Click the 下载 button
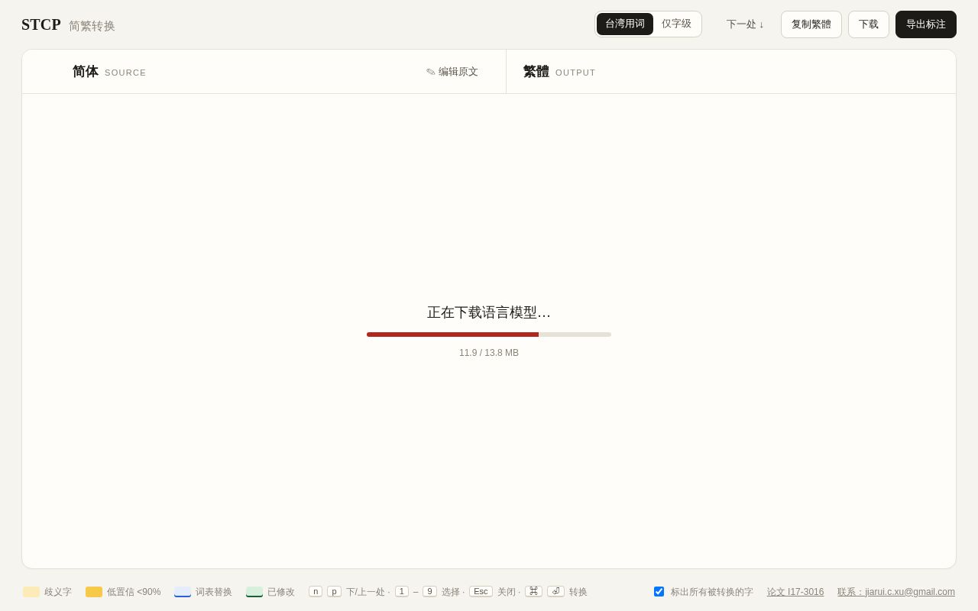Viewport: 978px width, 611px height. [869, 24]
